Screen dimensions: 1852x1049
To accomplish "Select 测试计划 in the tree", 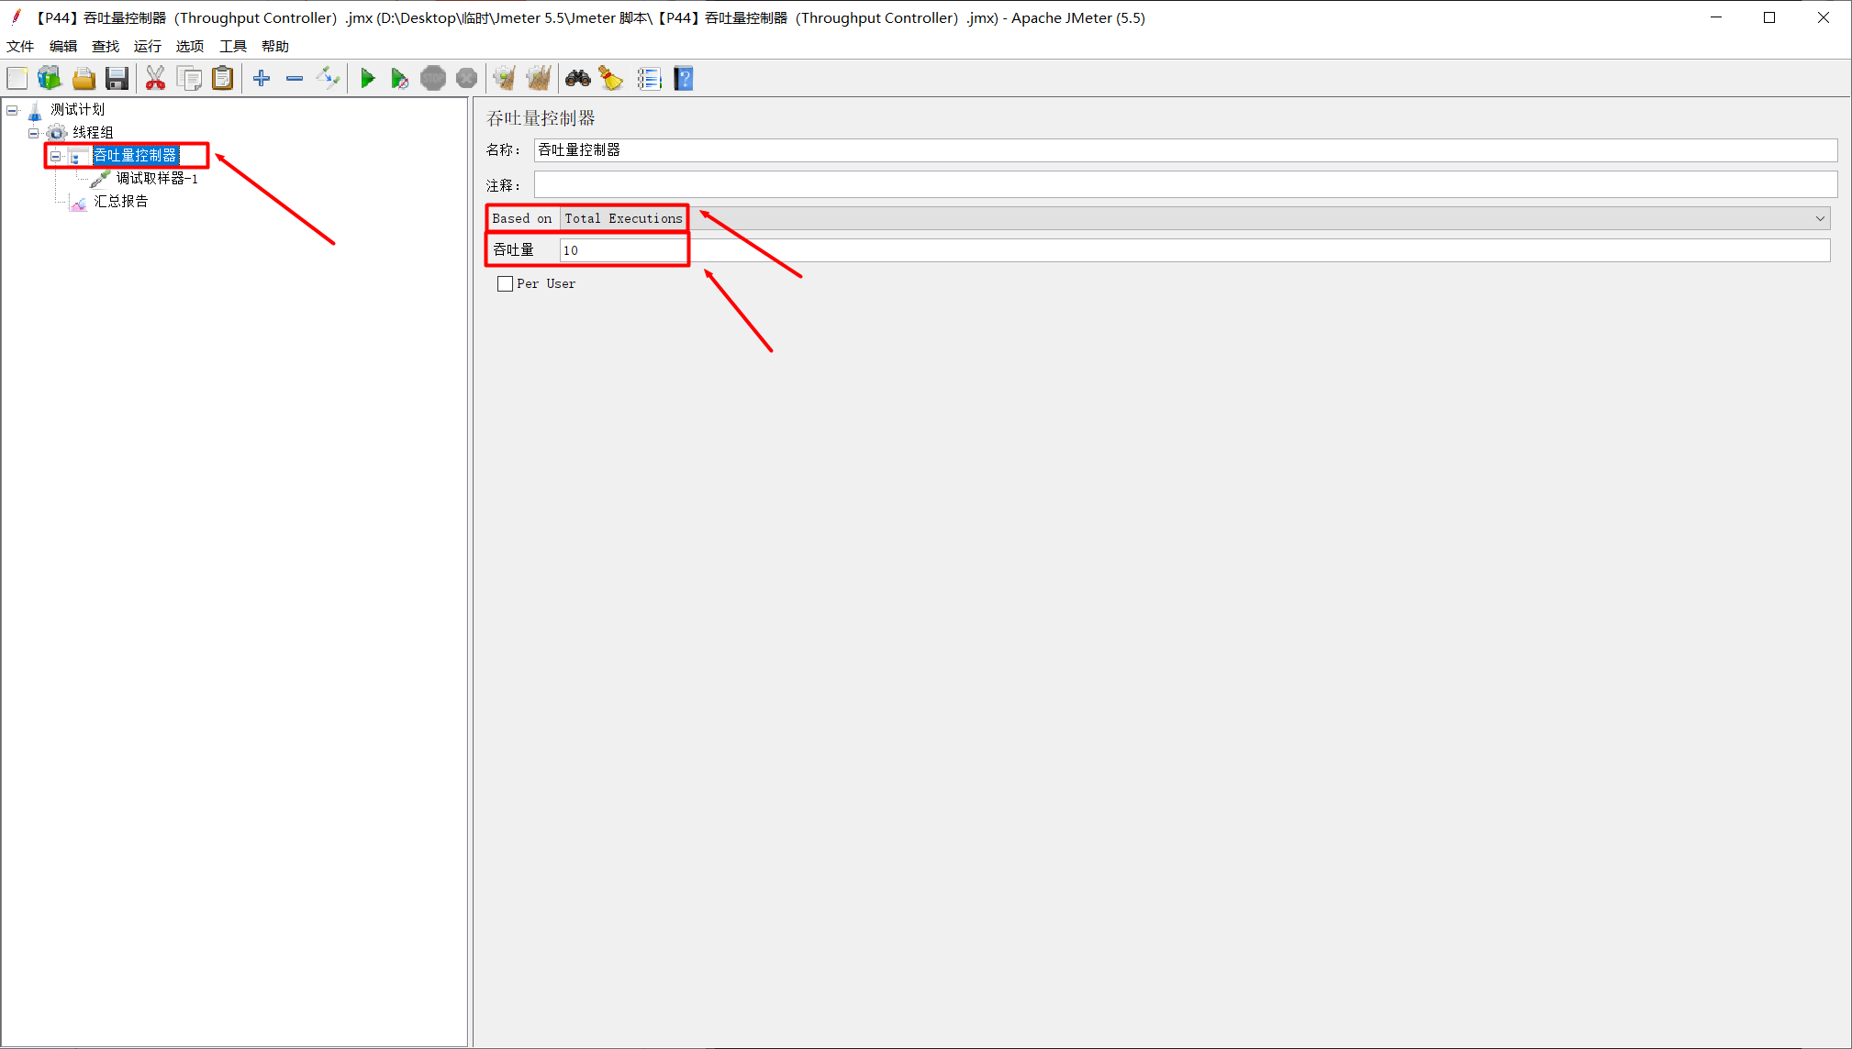I will click(78, 110).
